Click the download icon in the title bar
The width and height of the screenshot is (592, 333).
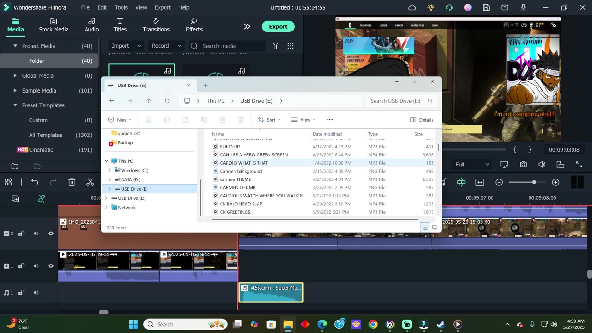524,7
